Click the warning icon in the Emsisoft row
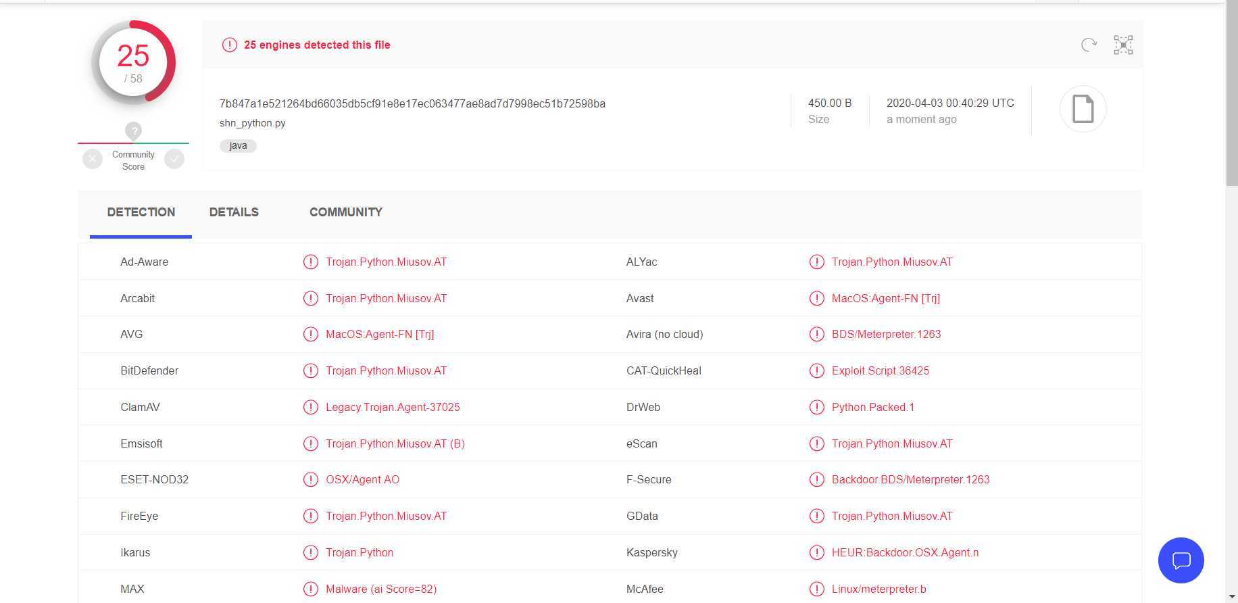Image resolution: width=1238 pixels, height=603 pixels. click(x=310, y=443)
